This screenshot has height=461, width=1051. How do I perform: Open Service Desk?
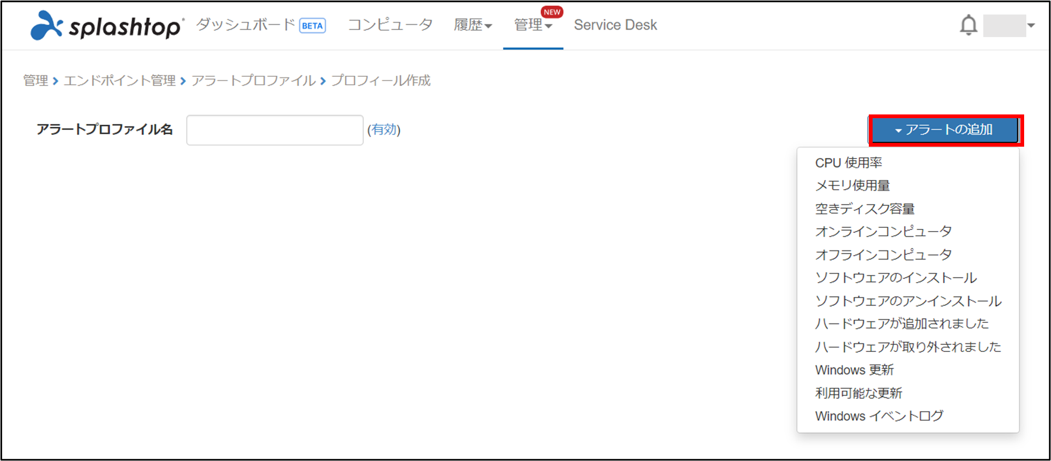(x=615, y=25)
